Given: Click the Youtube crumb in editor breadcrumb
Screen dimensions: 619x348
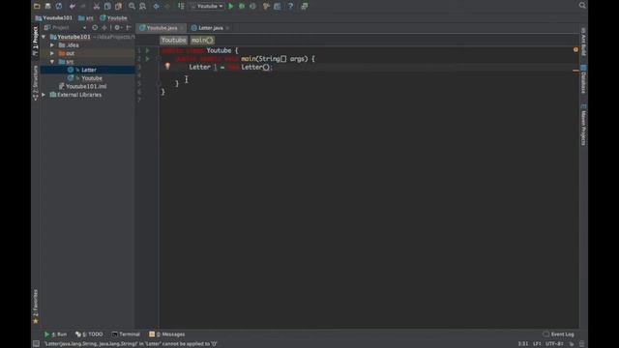Looking at the screenshot, I should 173,40.
